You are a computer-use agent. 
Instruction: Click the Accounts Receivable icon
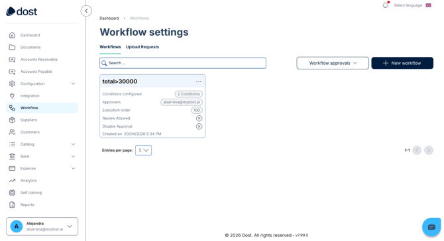[x=12, y=60]
